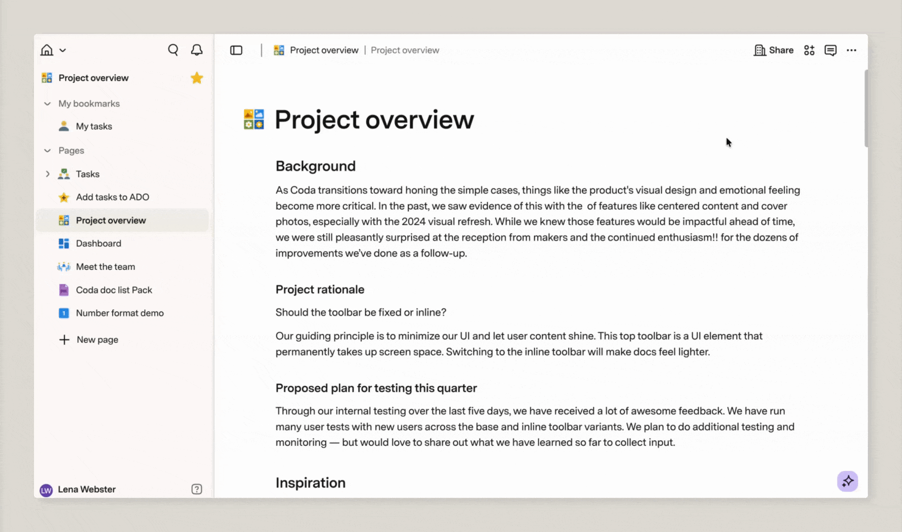Unstar the Project overview doc
This screenshot has height=532, width=902.
pyautogui.click(x=197, y=78)
